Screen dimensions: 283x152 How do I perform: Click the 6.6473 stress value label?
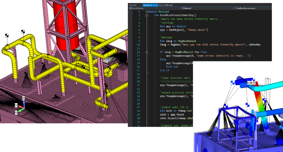point(251,83)
